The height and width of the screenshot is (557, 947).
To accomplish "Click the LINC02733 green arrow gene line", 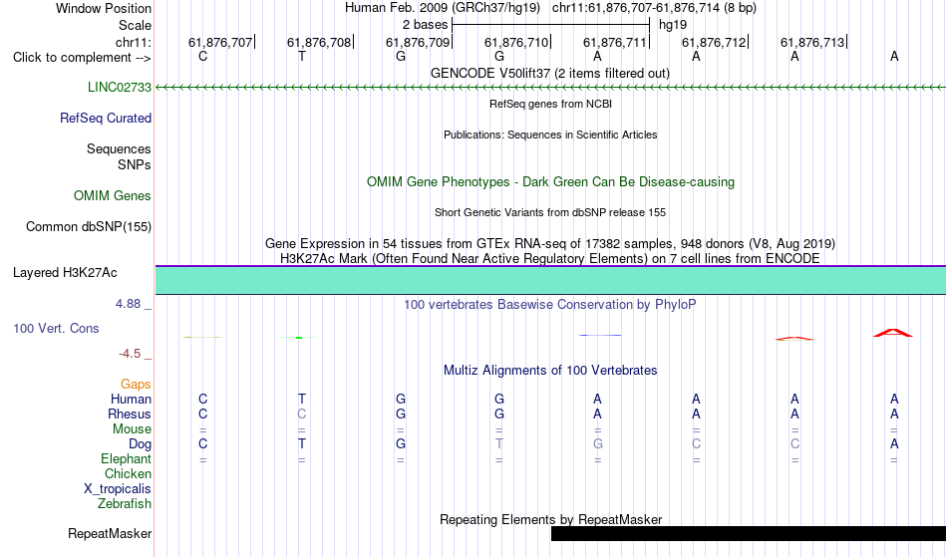I will pyautogui.click(x=551, y=88).
